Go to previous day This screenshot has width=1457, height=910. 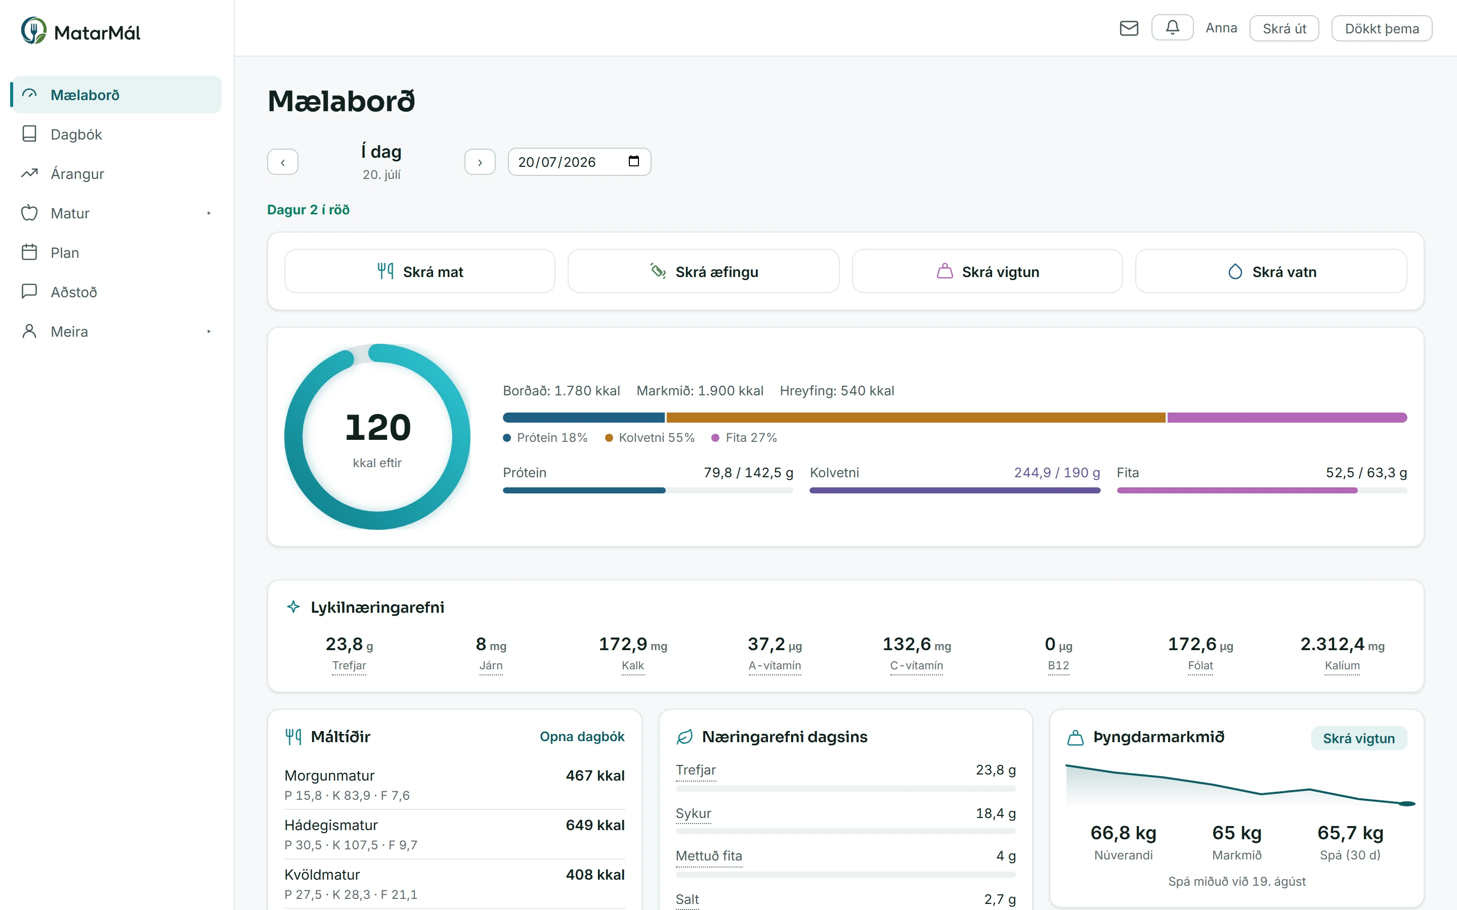click(283, 162)
